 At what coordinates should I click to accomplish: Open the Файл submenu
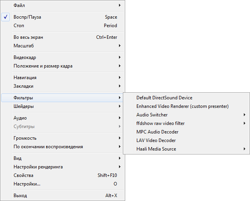click(x=19, y=5)
